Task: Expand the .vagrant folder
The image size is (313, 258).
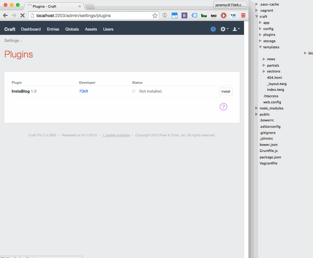Action: (257, 10)
